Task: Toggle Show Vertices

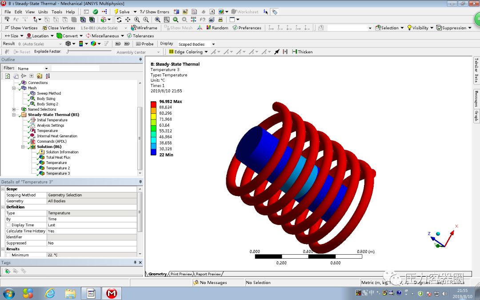Action: click(x=21, y=28)
